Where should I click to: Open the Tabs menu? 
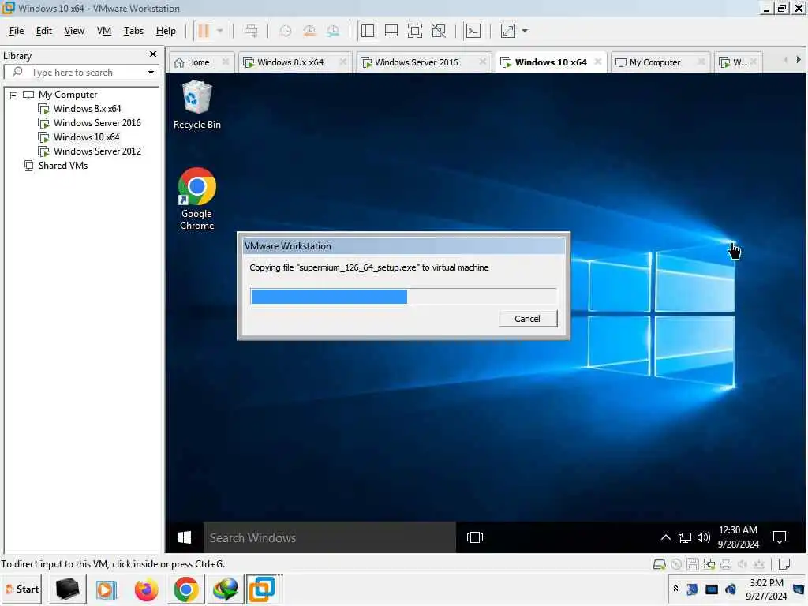click(133, 31)
